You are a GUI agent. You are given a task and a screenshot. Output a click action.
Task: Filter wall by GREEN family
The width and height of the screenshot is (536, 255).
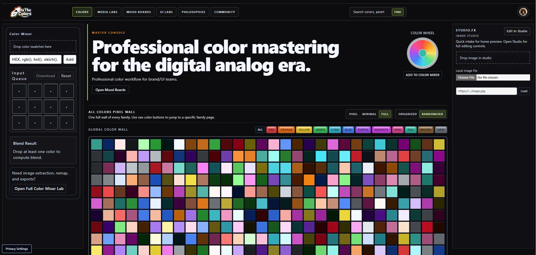(320, 130)
